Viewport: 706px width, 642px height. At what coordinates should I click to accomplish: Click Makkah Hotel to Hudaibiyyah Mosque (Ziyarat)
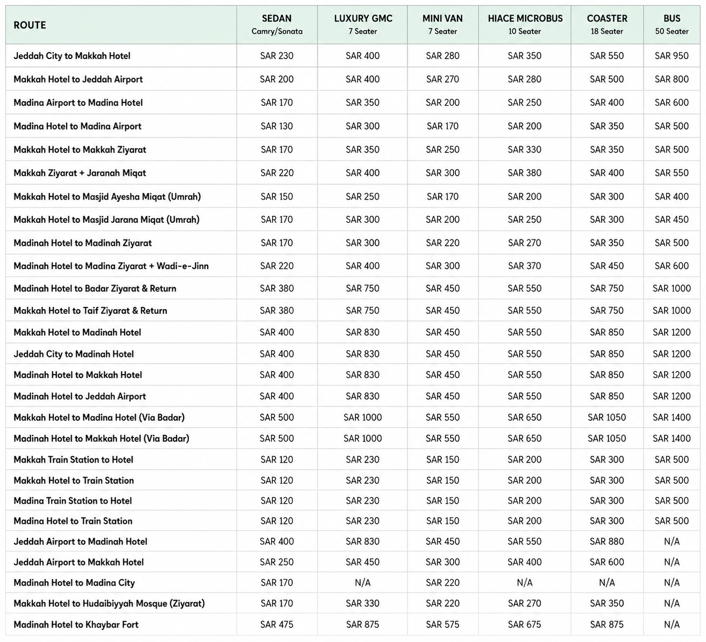click(109, 603)
